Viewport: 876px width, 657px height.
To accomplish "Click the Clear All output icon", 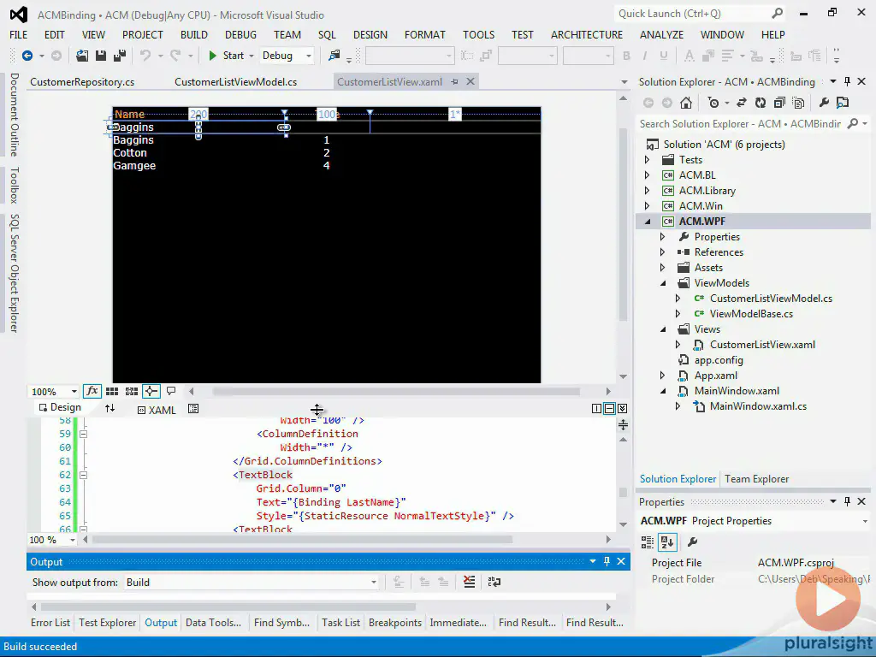I will [x=470, y=582].
